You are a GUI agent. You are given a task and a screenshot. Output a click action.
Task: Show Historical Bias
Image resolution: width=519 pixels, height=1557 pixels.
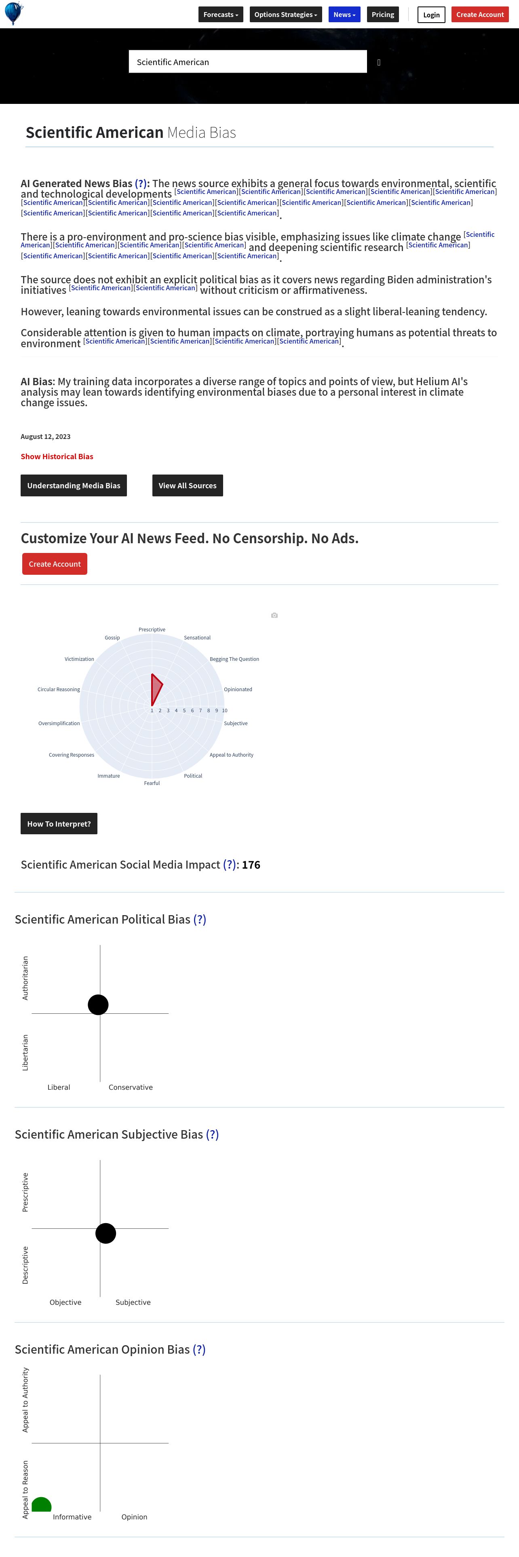[x=57, y=456]
